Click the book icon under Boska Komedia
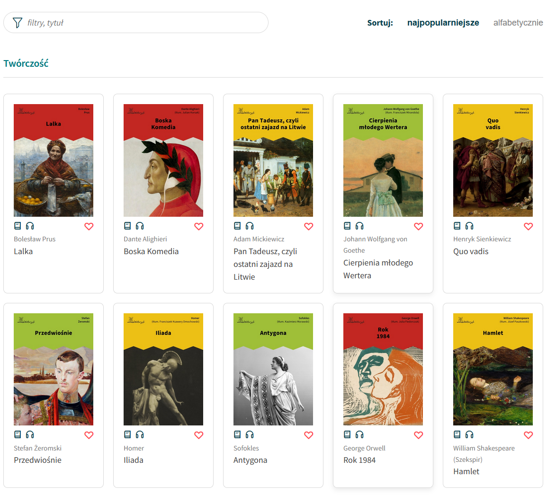The width and height of the screenshot is (547, 495). (x=127, y=226)
